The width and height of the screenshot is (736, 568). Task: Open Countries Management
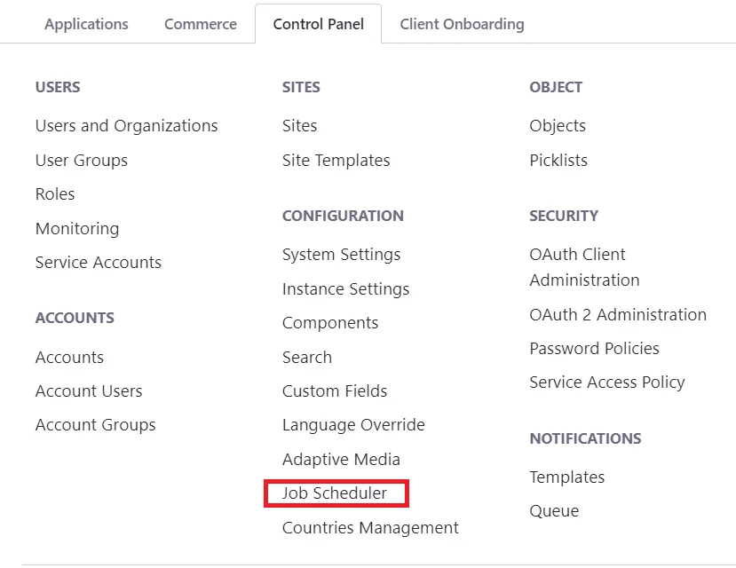pos(370,528)
